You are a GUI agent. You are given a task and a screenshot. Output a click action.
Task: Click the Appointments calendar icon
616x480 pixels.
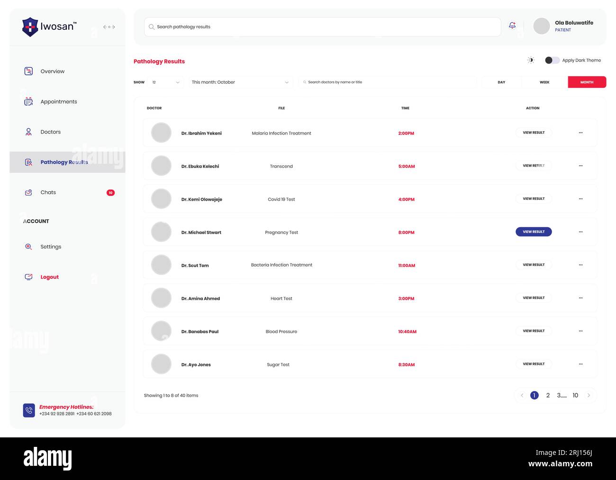click(x=28, y=101)
